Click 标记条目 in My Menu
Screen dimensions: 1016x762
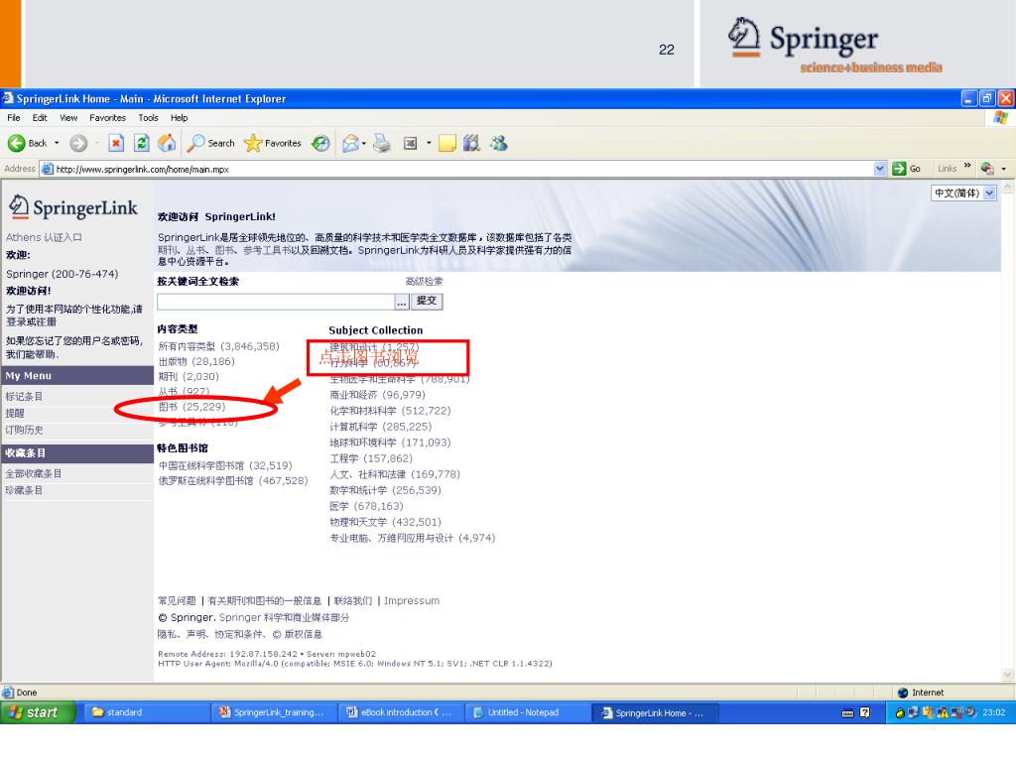24,396
